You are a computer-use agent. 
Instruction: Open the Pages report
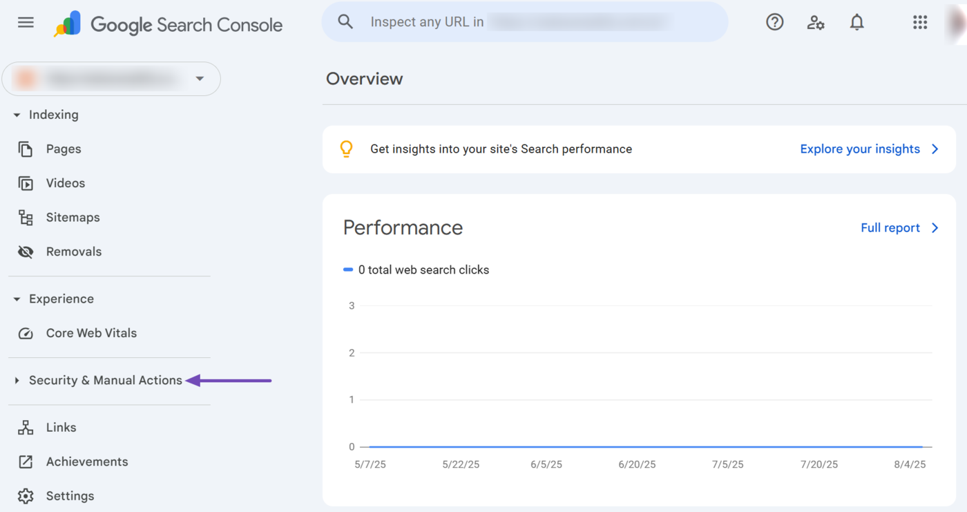pyautogui.click(x=63, y=149)
